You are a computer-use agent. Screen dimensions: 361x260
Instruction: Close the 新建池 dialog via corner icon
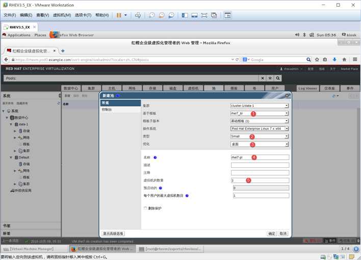click(287, 95)
